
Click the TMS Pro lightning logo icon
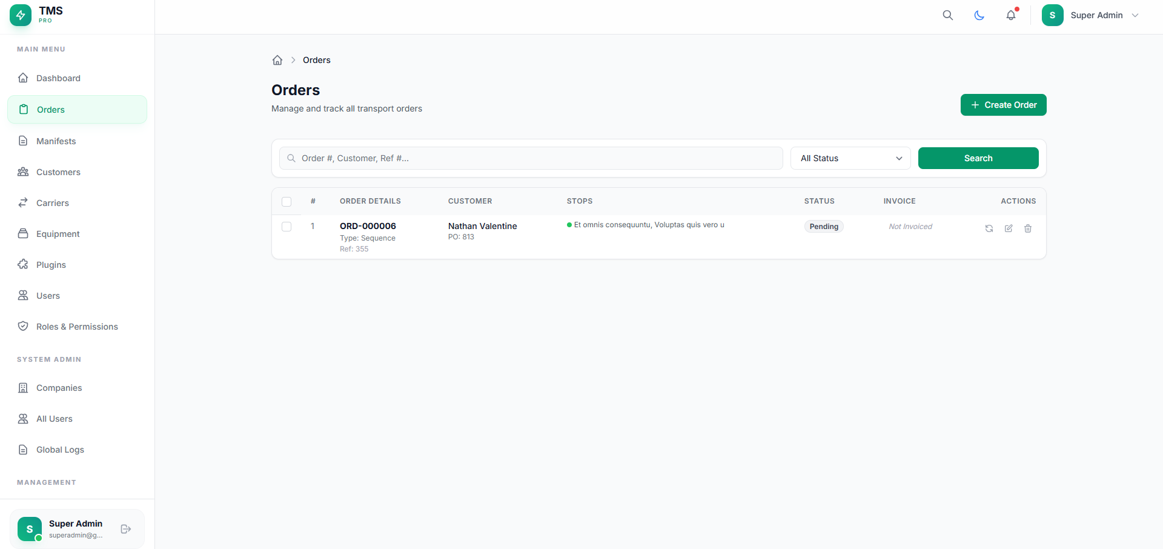click(21, 15)
